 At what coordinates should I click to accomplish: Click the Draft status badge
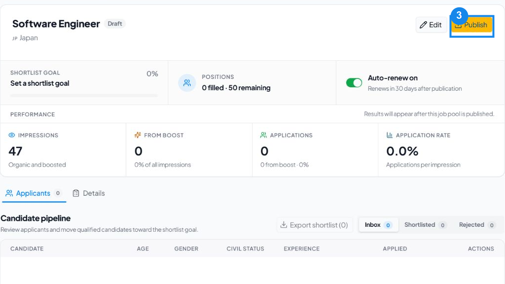tap(114, 24)
